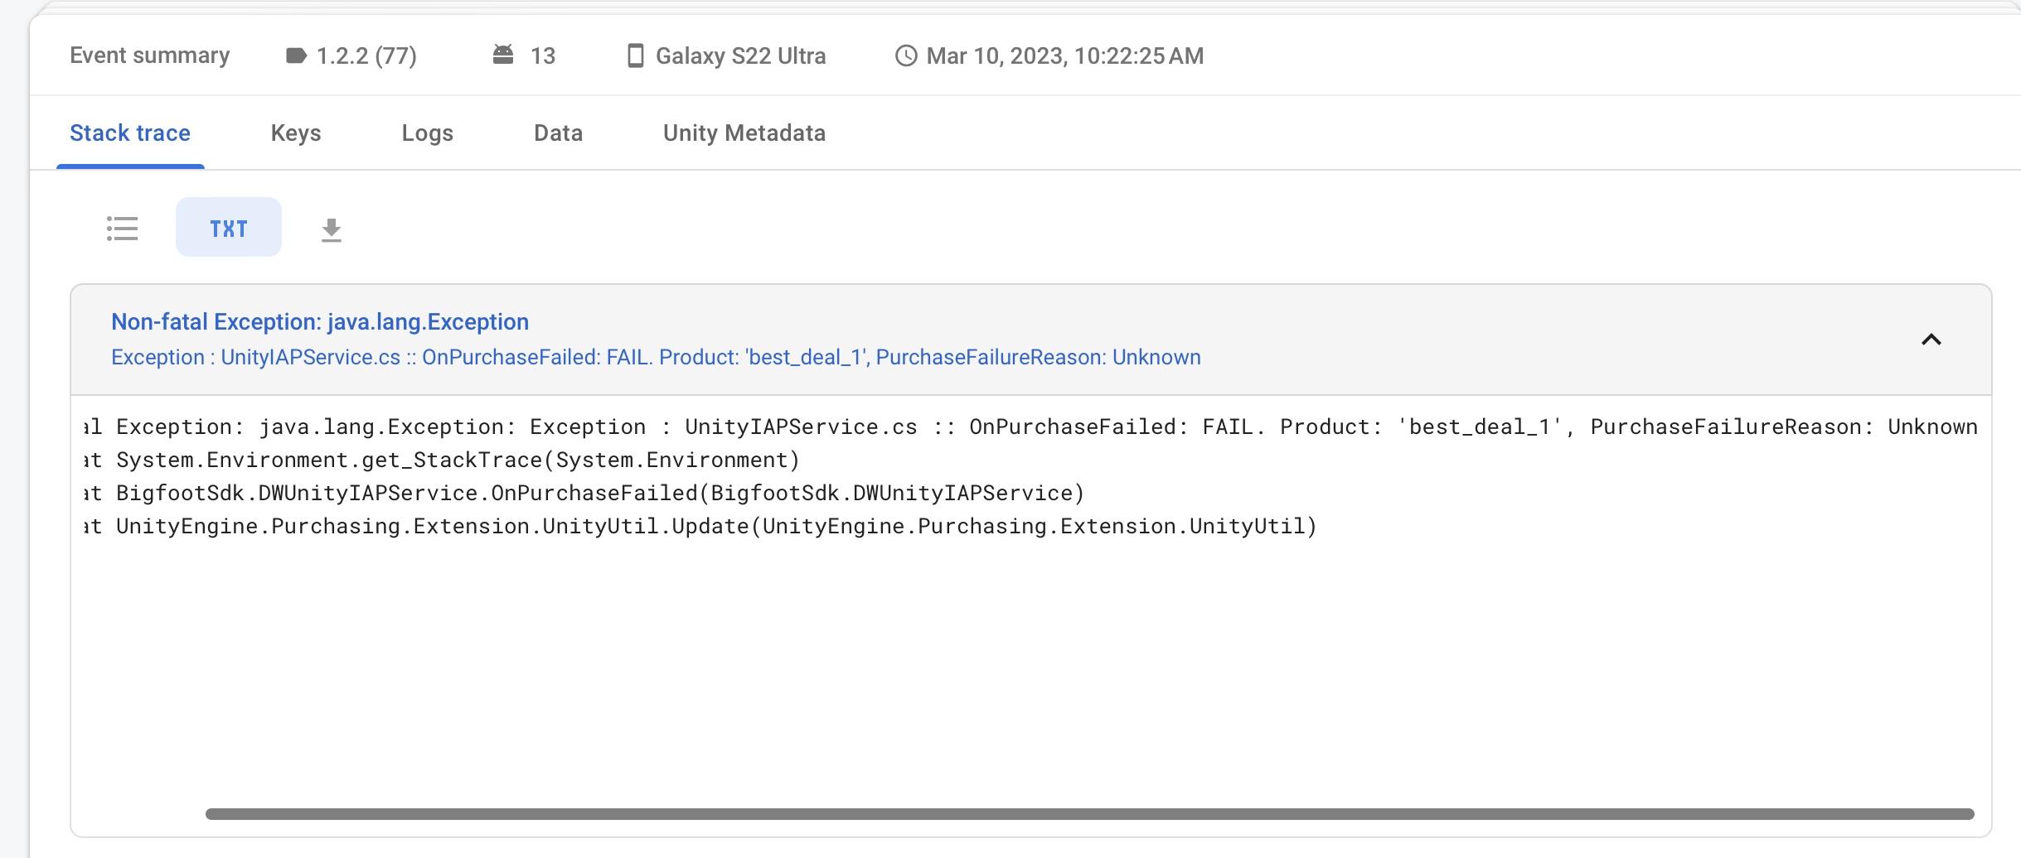Screen dimensions: 2021x858
Task: Click the clock icon beside the timestamp
Action: tap(906, 55)
